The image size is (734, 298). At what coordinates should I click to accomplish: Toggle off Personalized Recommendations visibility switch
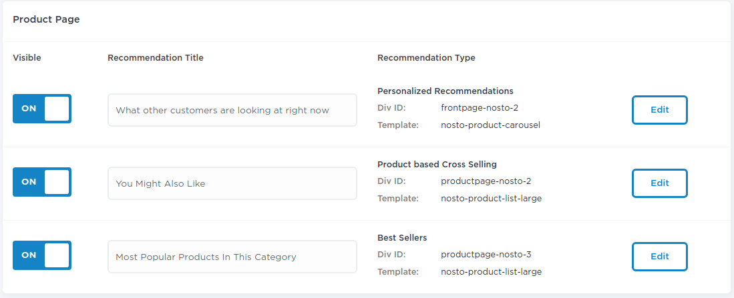(42, 109)
